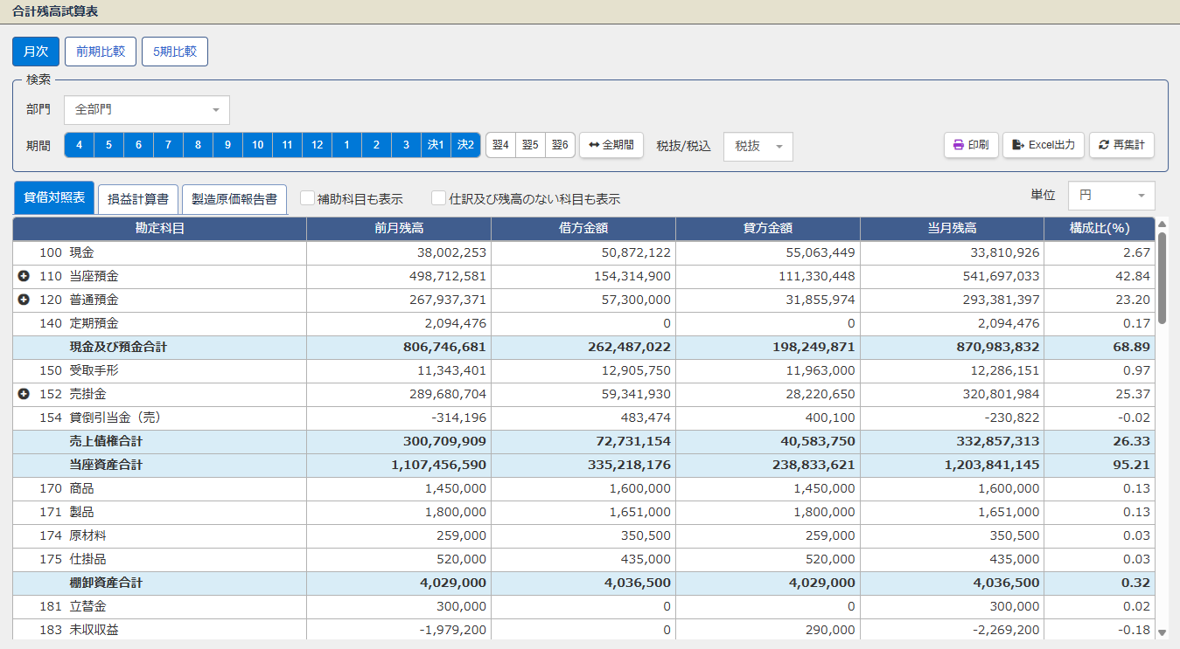
Task: Toggle the 決2 period button
Action: (x=465, y=145)
